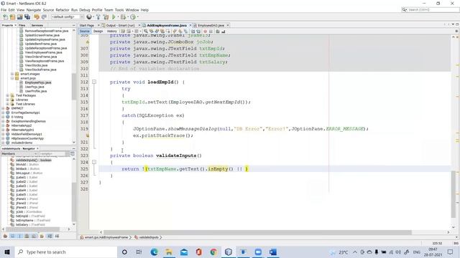The width and height of the screenshot is (460, 258).
Task: Switch to History view button
Action: 112,31
